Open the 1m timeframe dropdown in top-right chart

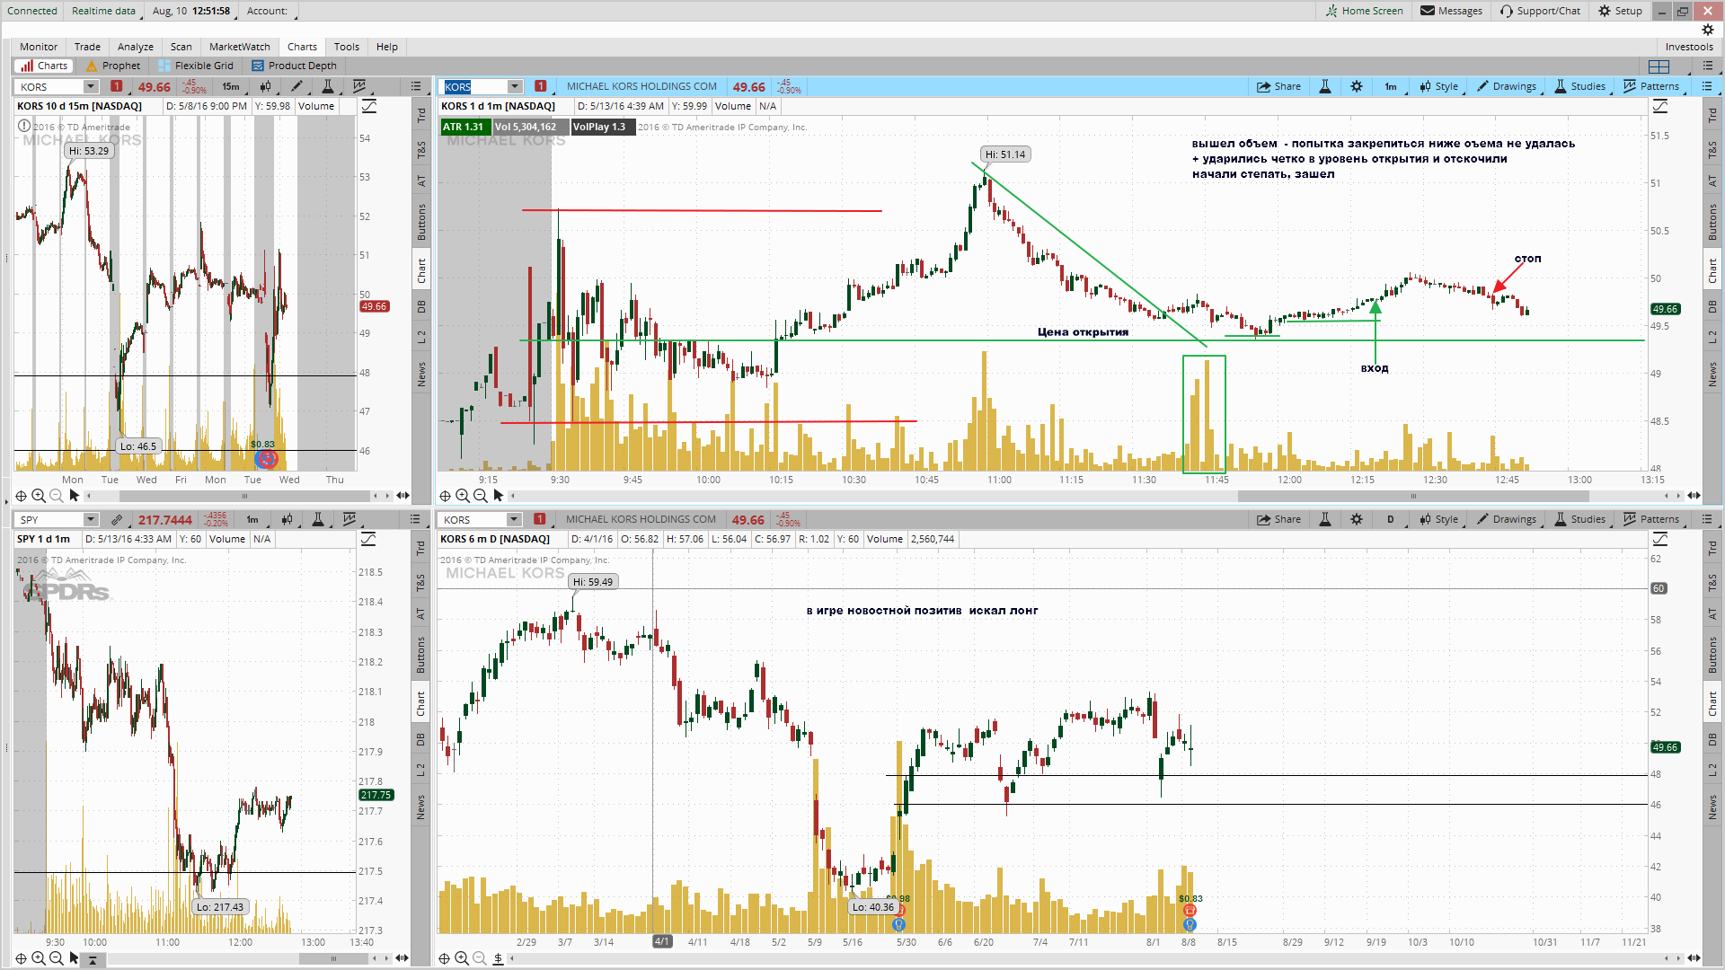[x=1393, y=87]
